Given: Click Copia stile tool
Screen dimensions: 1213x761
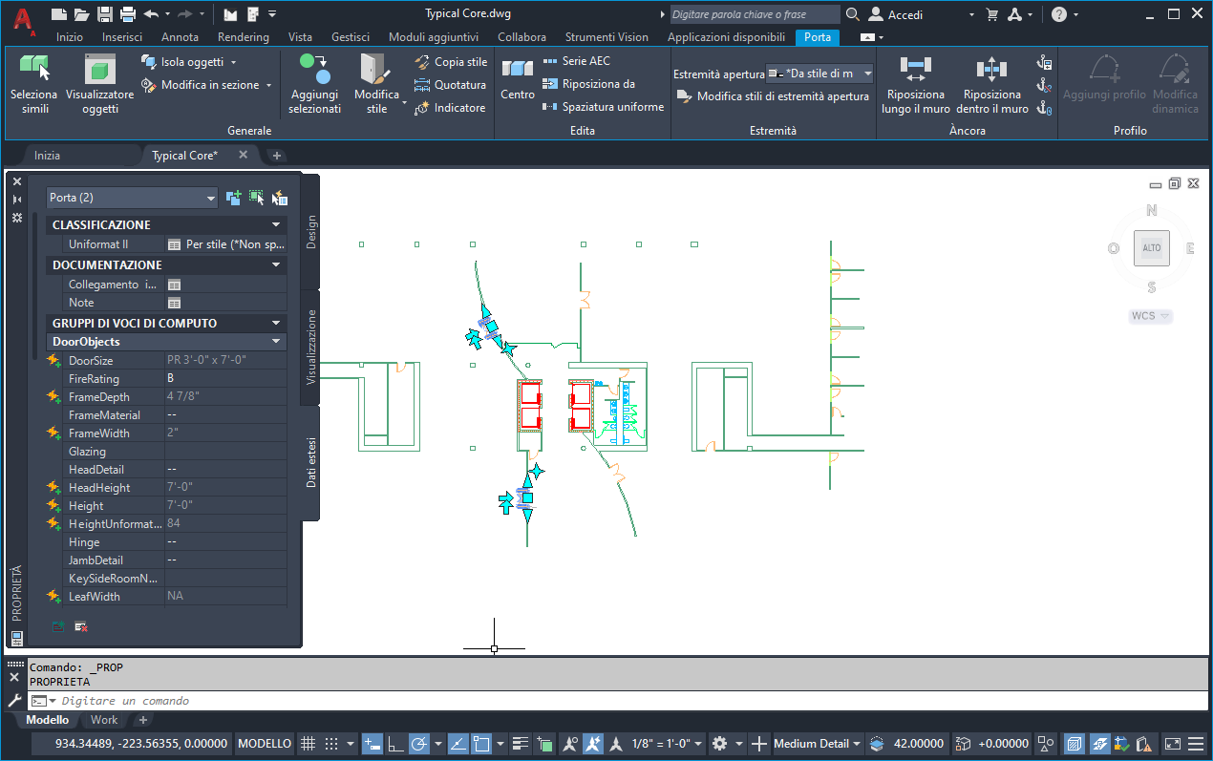Looking at the screenshot, I should [452, 62].
